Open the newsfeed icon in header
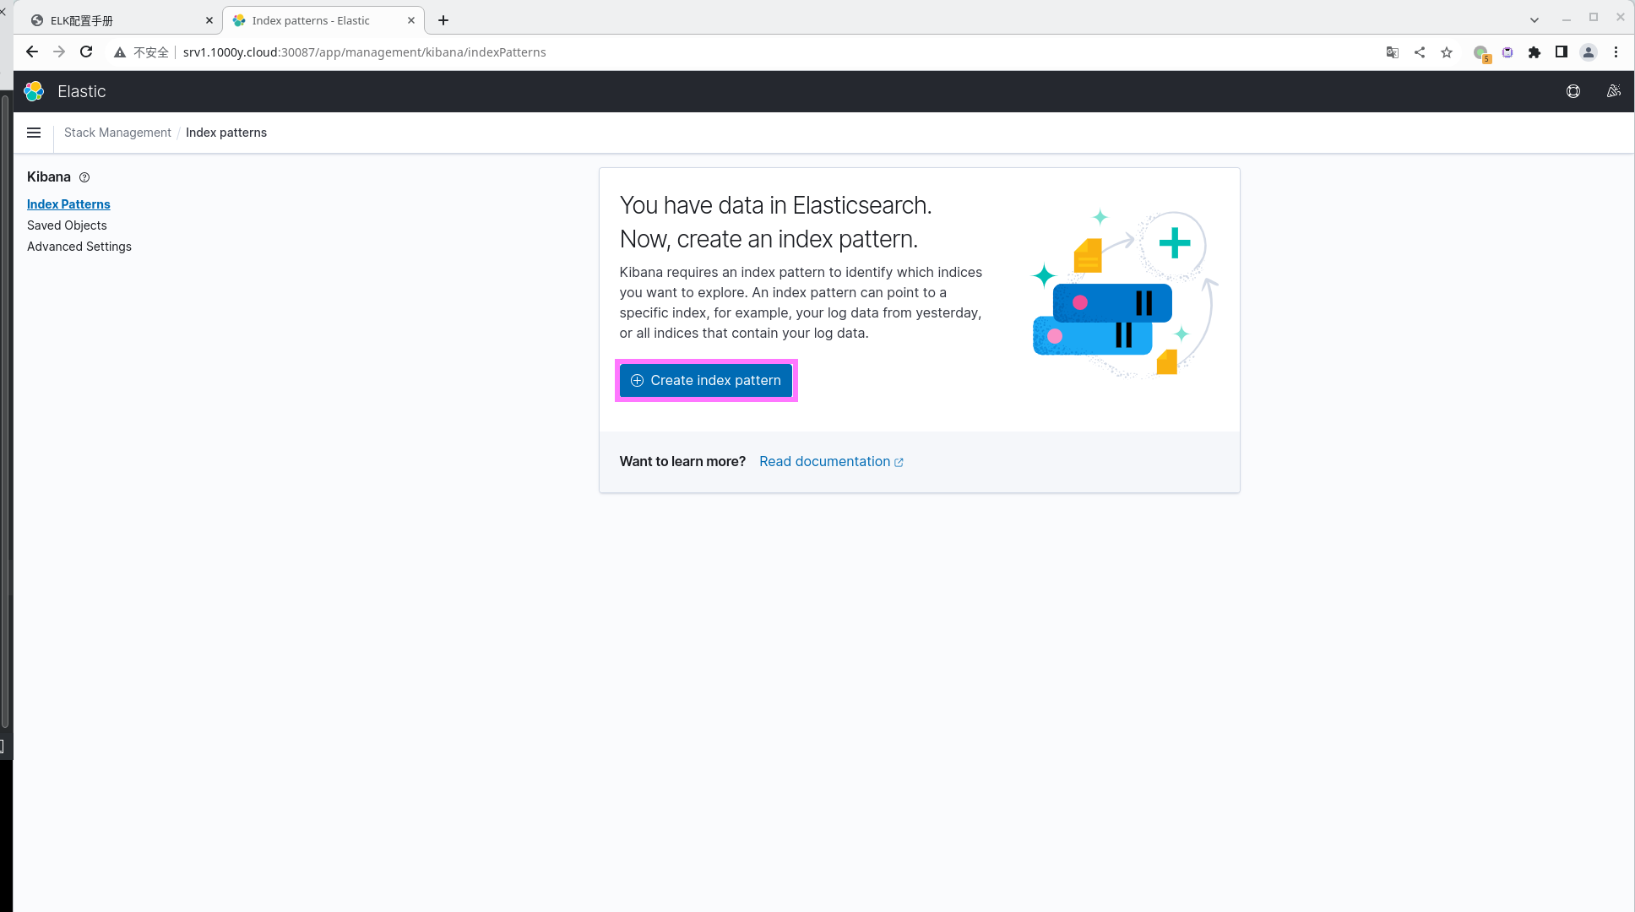This screenshot has width=1635, height=912. 1614,91
